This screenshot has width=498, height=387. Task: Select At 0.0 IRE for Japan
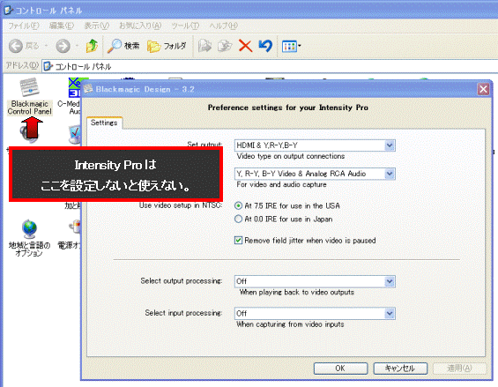click(x=238, y=219)
